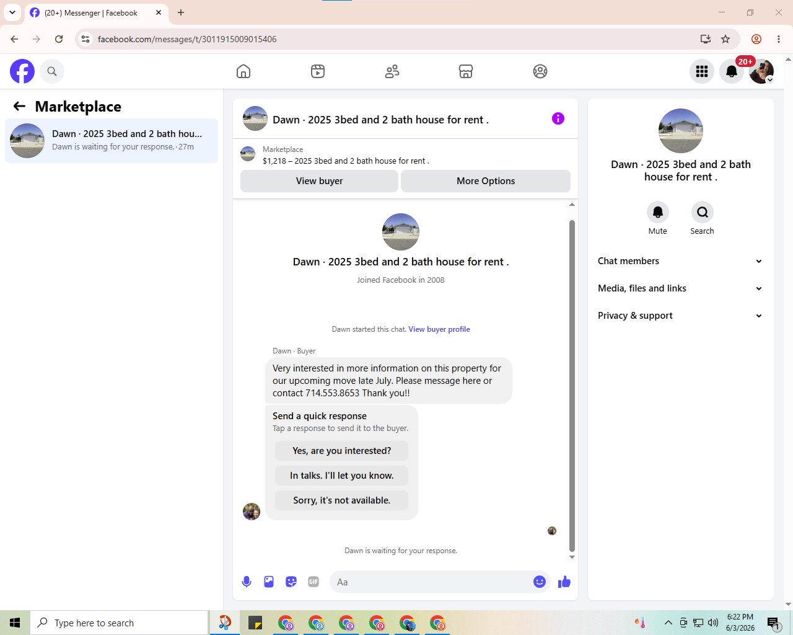The image size is (793, 635).
Task: Expand the Chat members section
Action: click(680, 261)
